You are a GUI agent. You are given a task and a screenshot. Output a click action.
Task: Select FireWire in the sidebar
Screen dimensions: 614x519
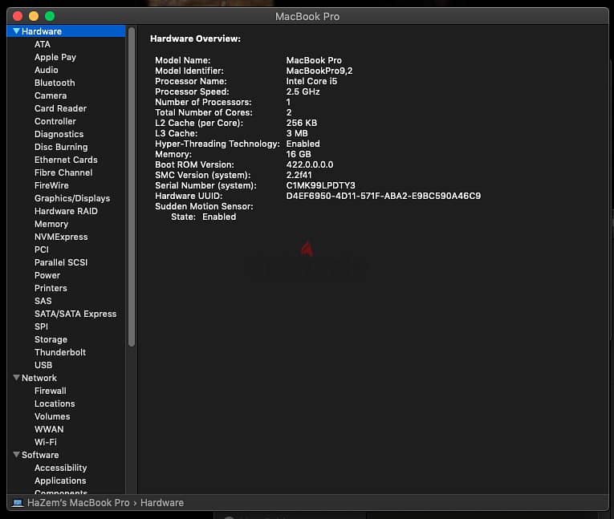[x=51, y=185]
